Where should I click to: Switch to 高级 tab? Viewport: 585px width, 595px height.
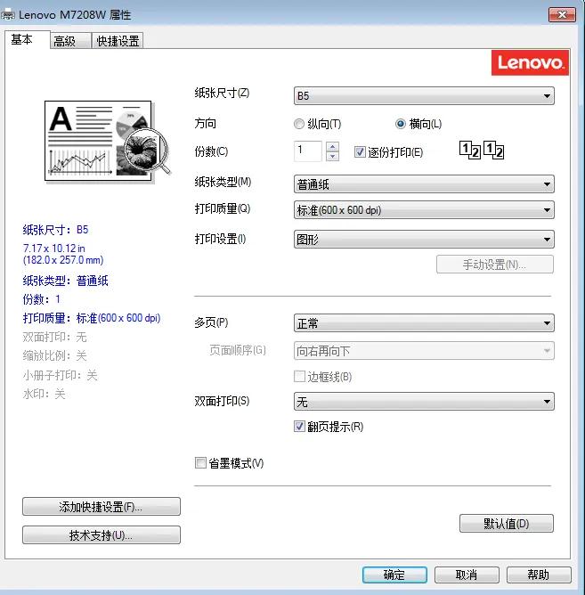click(70, 41)
